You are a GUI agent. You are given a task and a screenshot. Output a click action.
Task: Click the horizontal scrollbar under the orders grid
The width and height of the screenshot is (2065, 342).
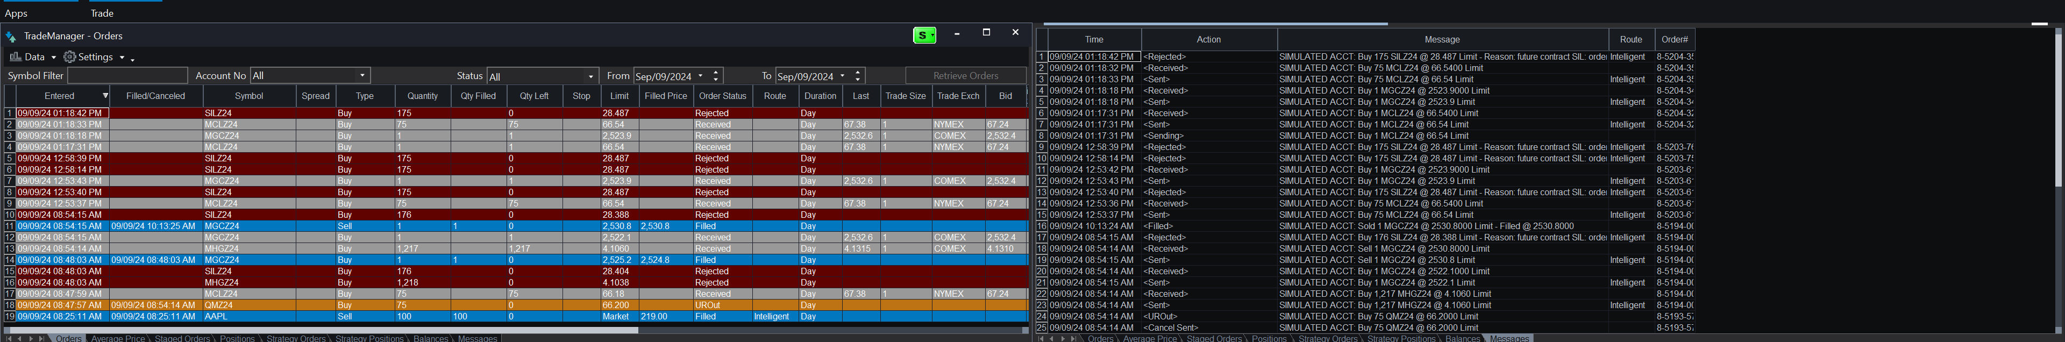(321, 329)
